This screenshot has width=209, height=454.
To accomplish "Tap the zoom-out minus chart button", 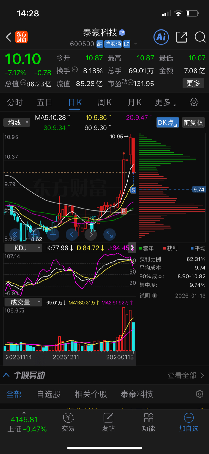I will click(34, 234).
